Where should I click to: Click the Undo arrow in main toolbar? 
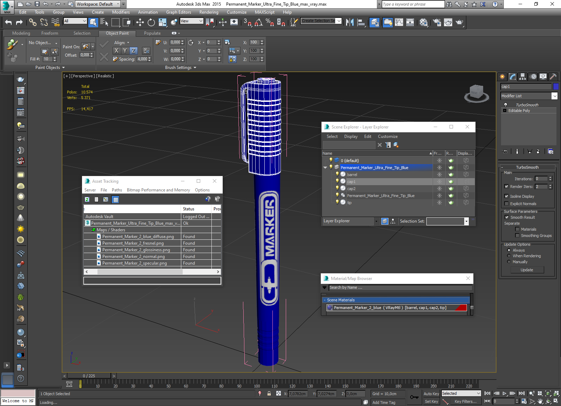pyautogui.click(x=8, y=22)
